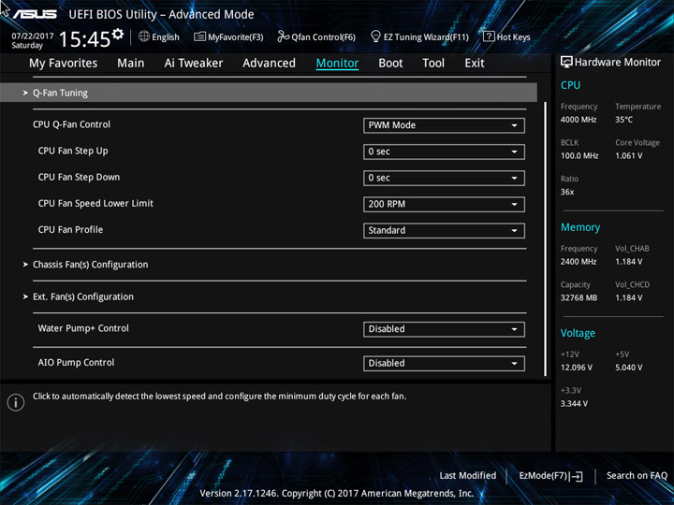This screenshot has height=505, width=674.
Task: Open the Exit tab
Action: coord(475,64)
